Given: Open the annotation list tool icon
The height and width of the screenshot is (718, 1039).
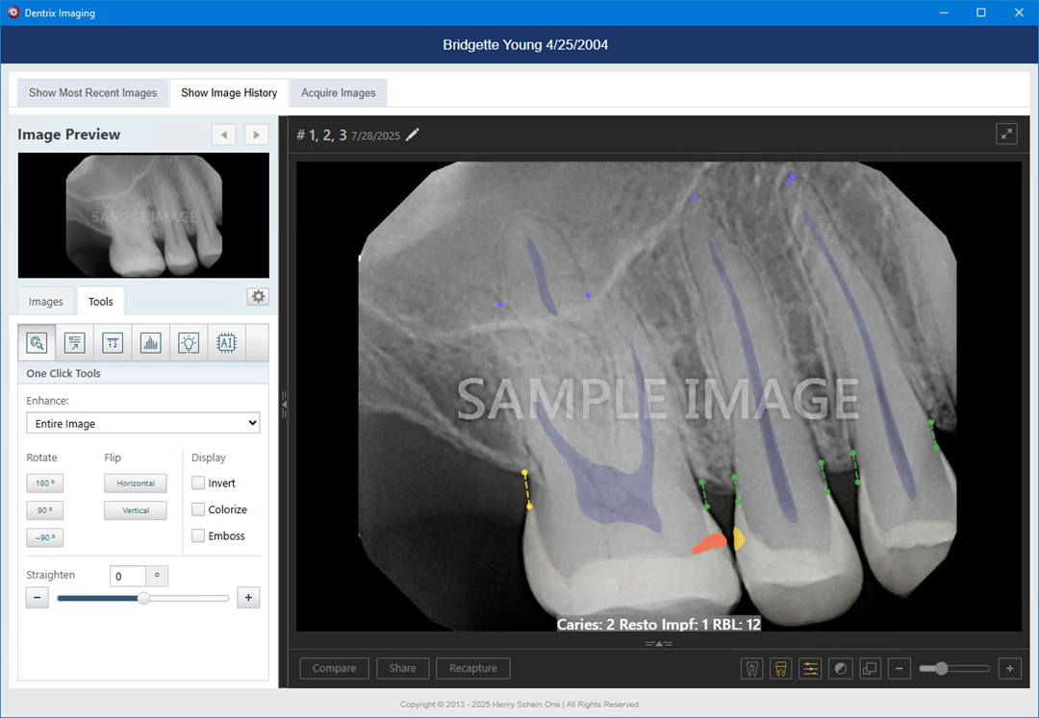Looking at the screenshot, I should pyautogui.click(x=74, y=342).
